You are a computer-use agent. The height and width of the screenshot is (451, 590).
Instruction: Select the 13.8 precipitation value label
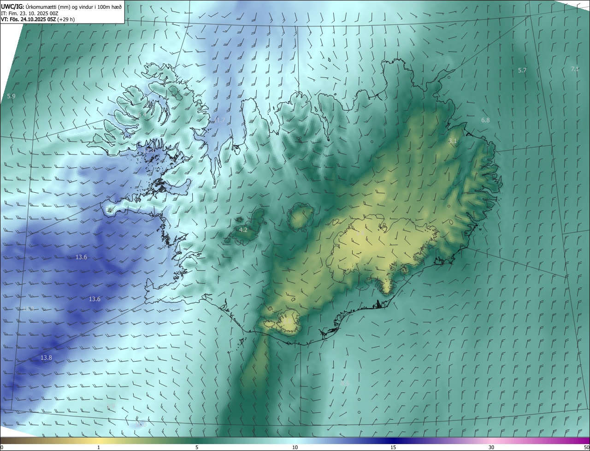point(46,358)
